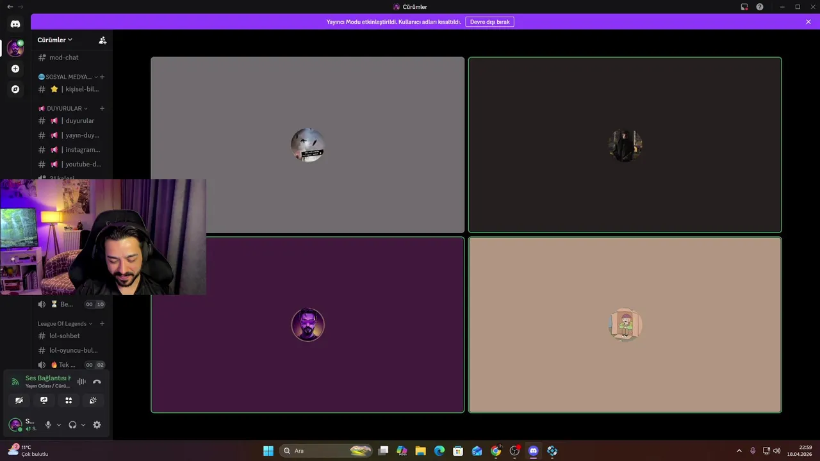Join the Be... voice channel
The width and height of the screenshot is (820, 461).
(72, 304)
